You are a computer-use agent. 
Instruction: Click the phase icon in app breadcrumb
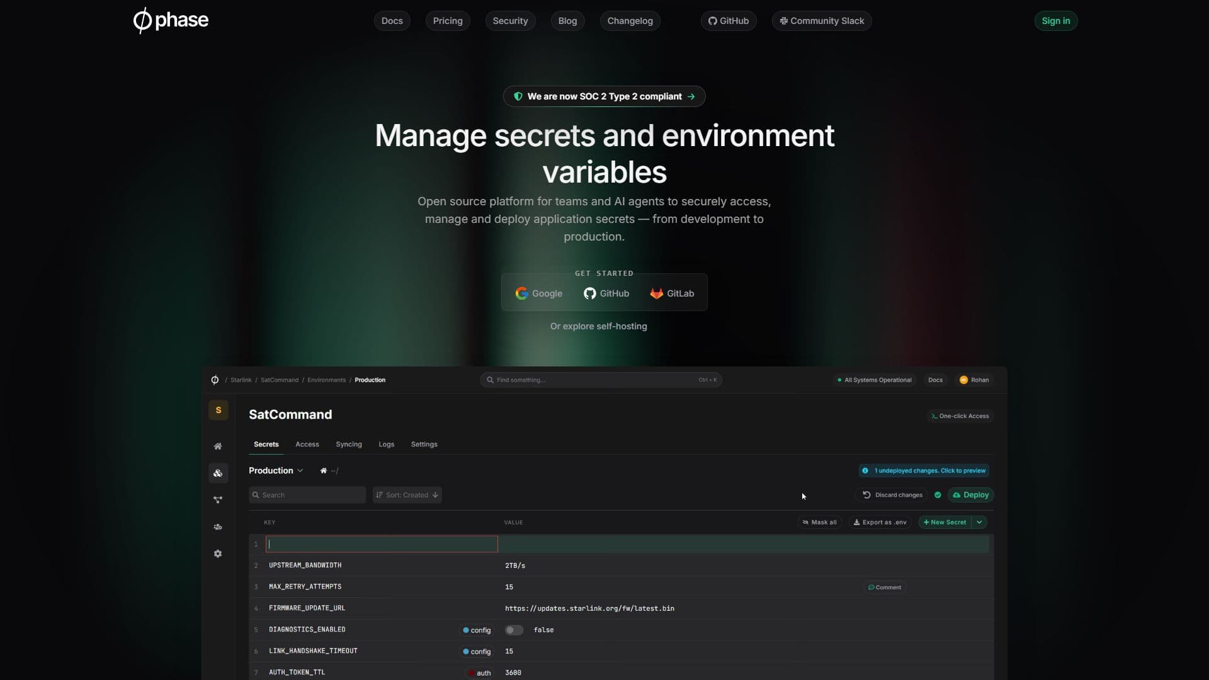[x=215, y=380]
